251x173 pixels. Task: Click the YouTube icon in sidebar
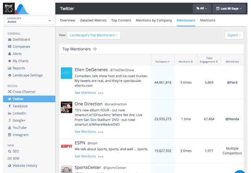click(x=9, y=128)
